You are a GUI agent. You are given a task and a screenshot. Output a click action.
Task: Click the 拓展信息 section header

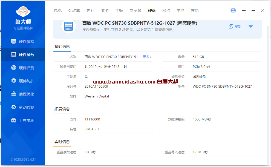pos(62,109)
